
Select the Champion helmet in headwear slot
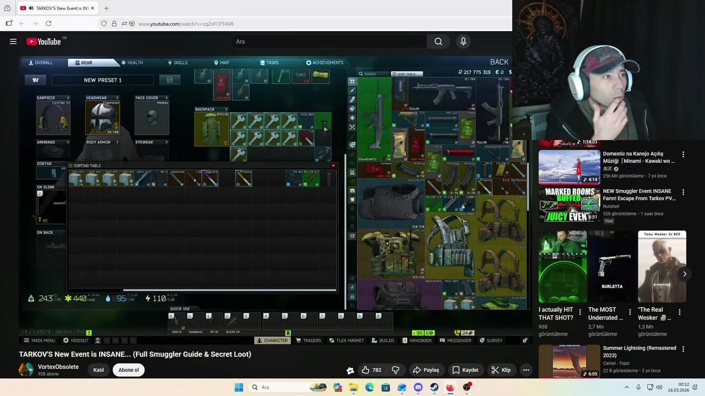pos(102,118)
